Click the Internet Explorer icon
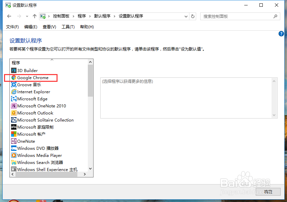 tap(14, 92)
